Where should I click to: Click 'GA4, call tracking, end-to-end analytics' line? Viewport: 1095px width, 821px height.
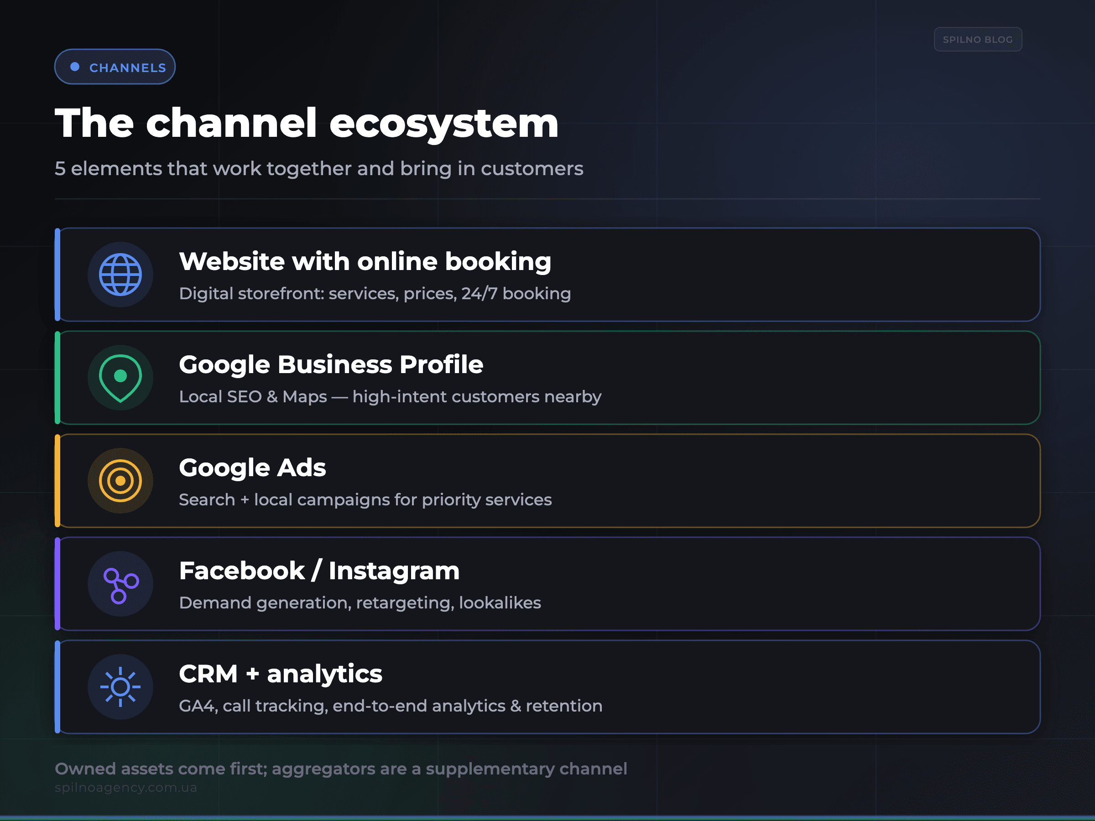pos(391,706)
